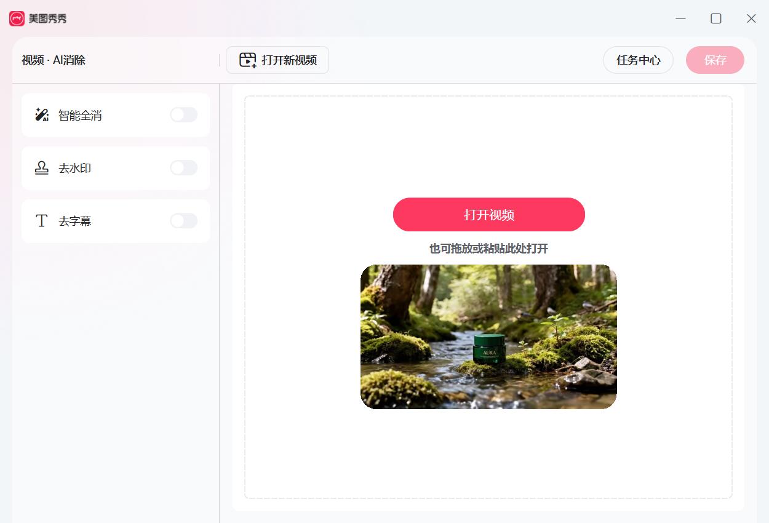
Task: Minimize the Meitu window
Action: (680, 18)
